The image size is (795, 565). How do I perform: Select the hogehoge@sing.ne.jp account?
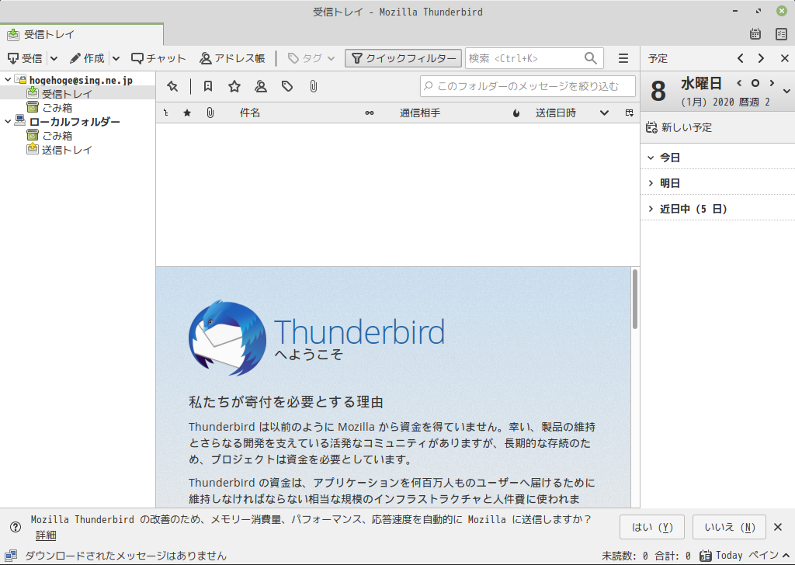81,80
